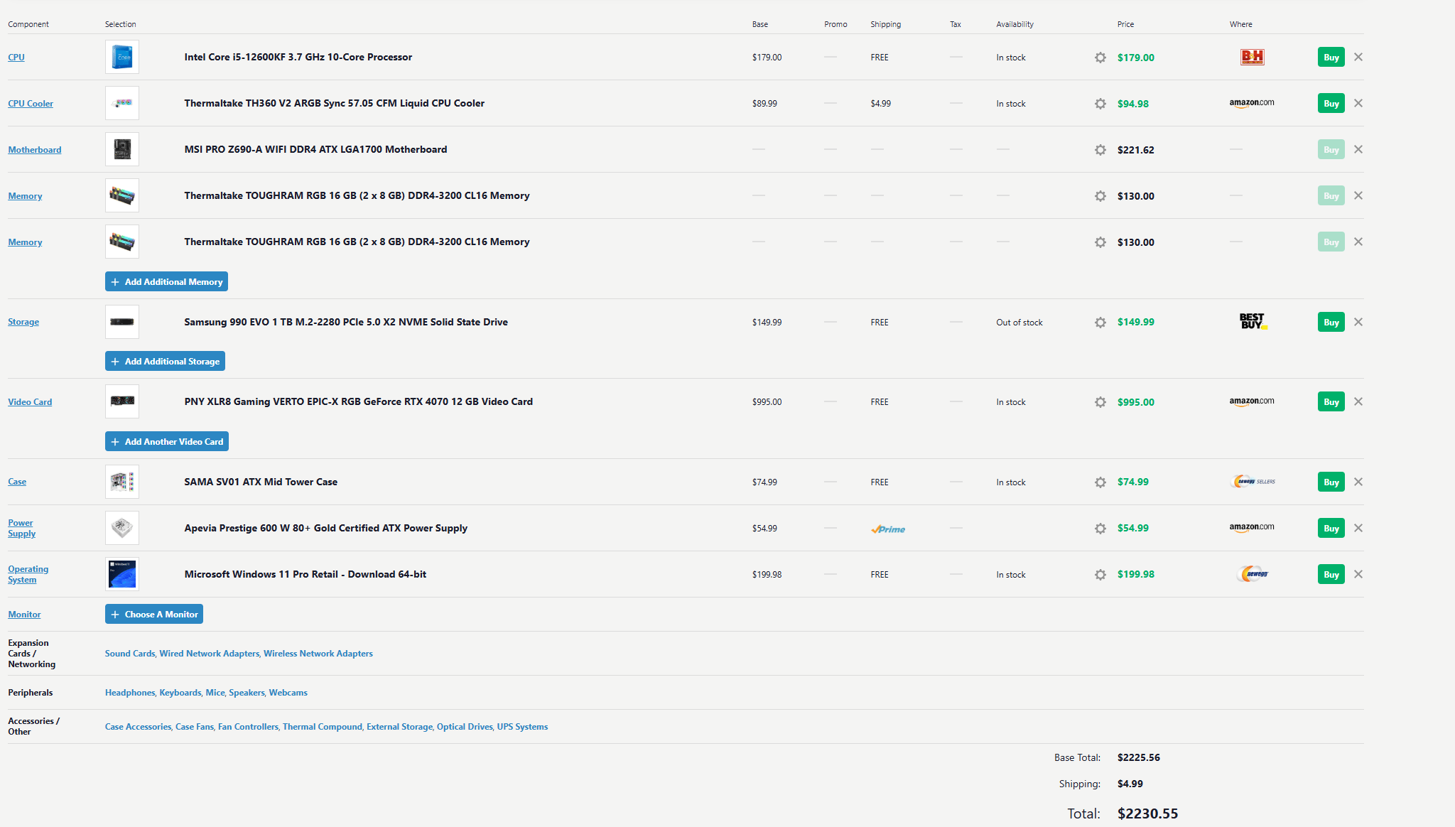
Task: Click Amazon logo in the Video Card row
Action: click(x=1252, y=401)
